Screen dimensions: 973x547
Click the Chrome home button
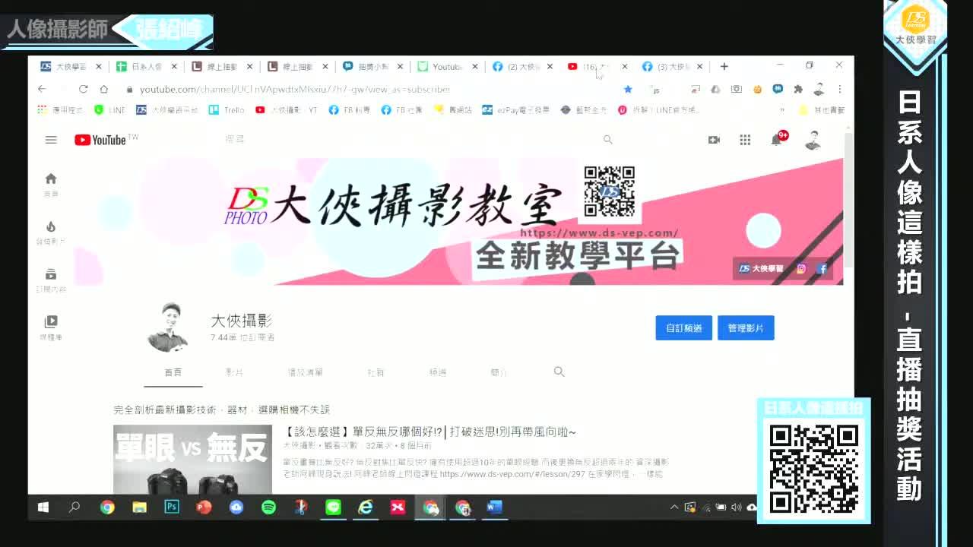click(x=103, y=89)
